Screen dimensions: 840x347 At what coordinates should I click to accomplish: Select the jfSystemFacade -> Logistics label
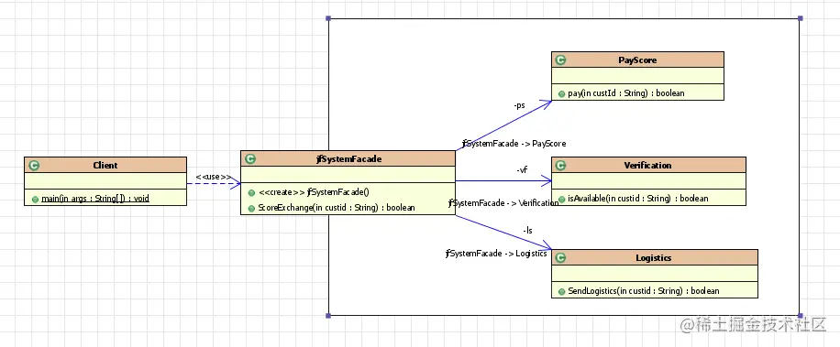pos(496,254)
